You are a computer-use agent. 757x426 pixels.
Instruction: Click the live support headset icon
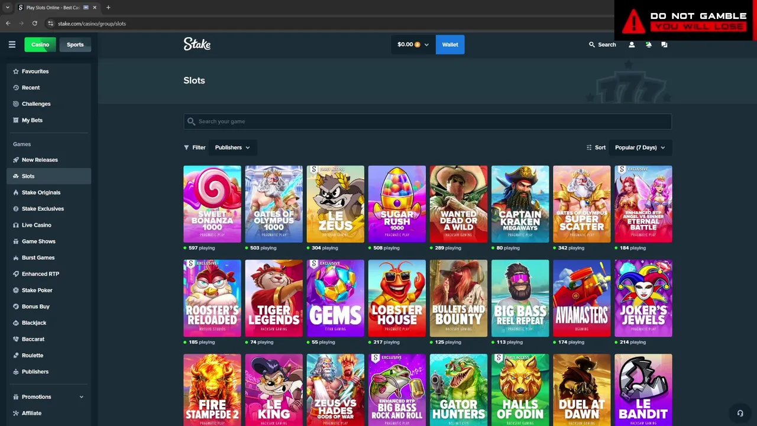pyautogui.click(x=740, y=413)
